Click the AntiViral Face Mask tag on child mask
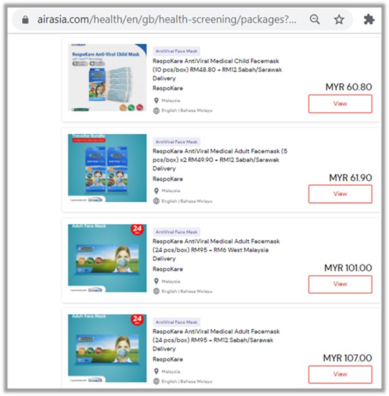 coord(176,51)
